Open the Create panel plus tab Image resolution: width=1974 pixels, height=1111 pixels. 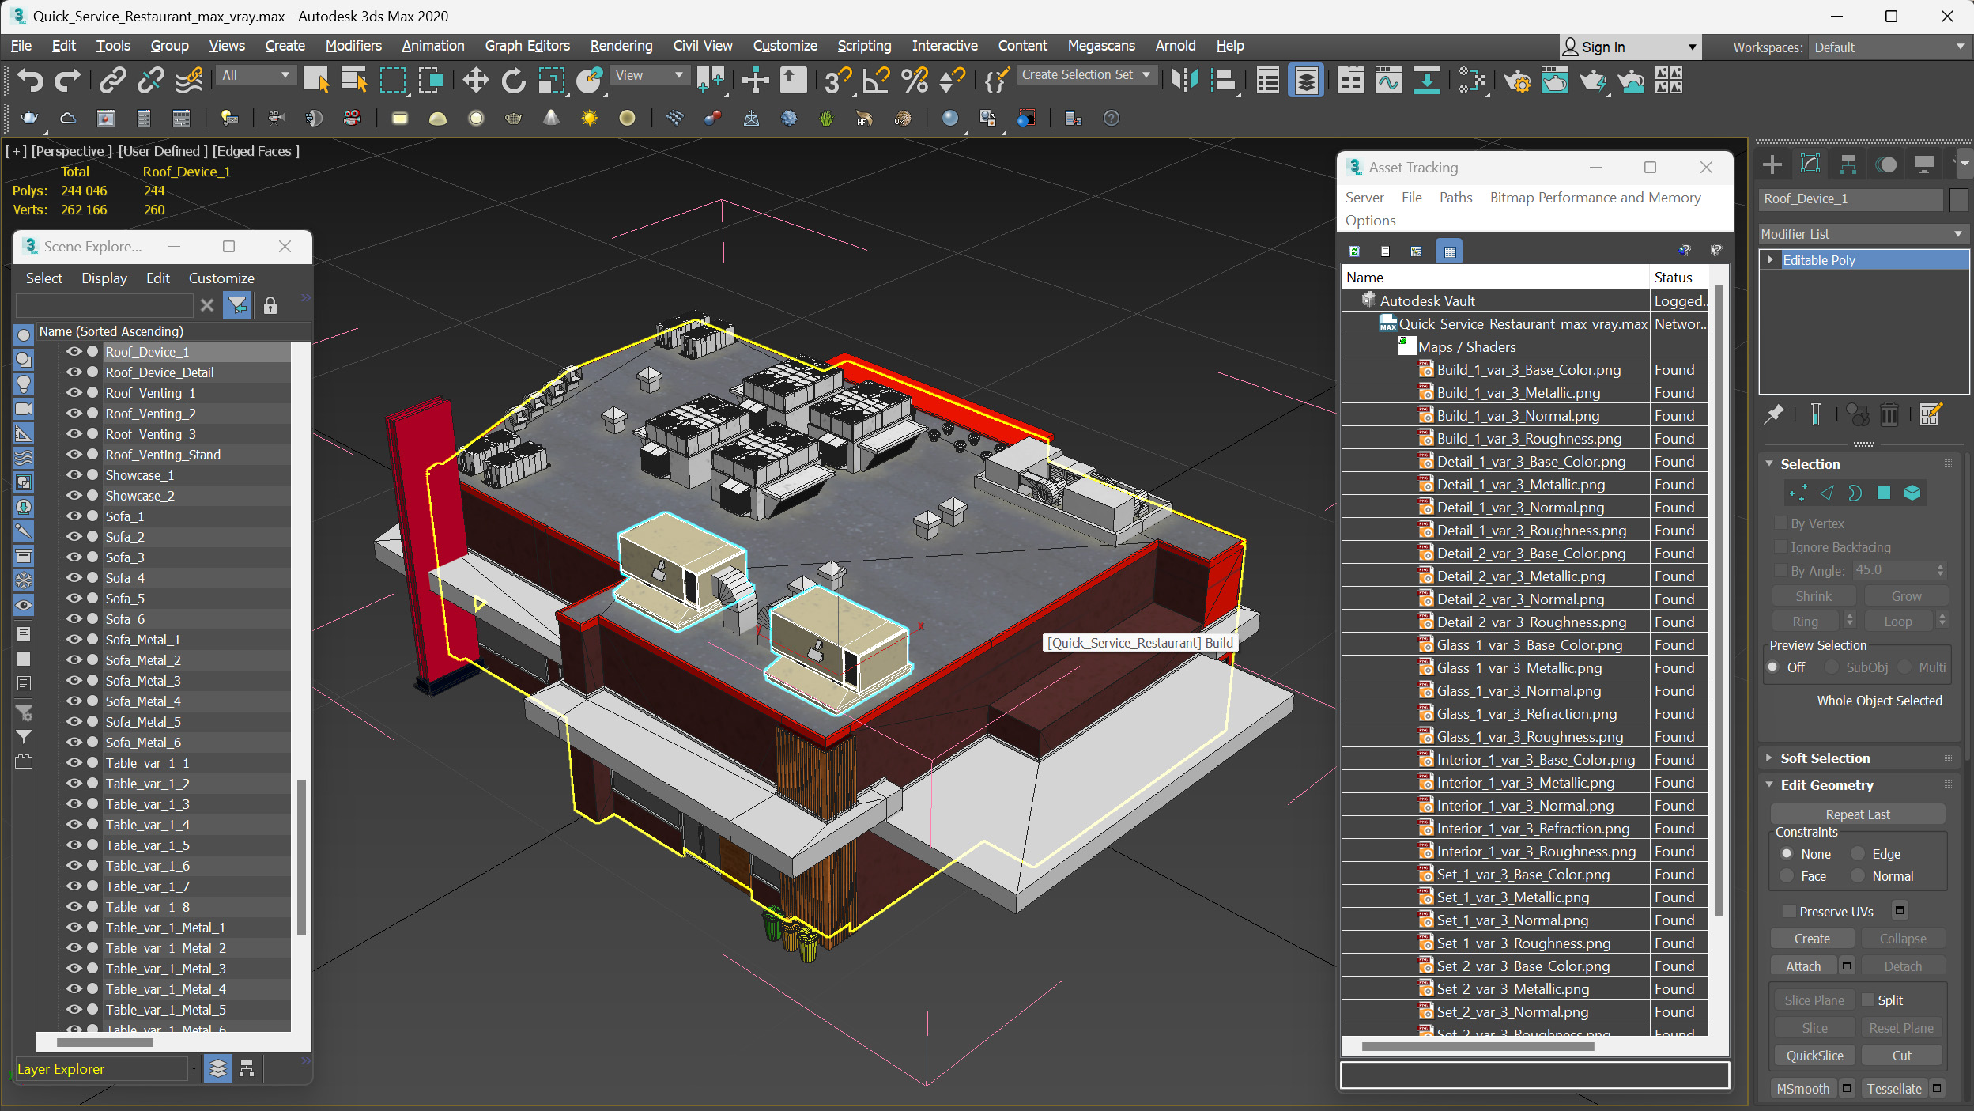(1772, 164)
